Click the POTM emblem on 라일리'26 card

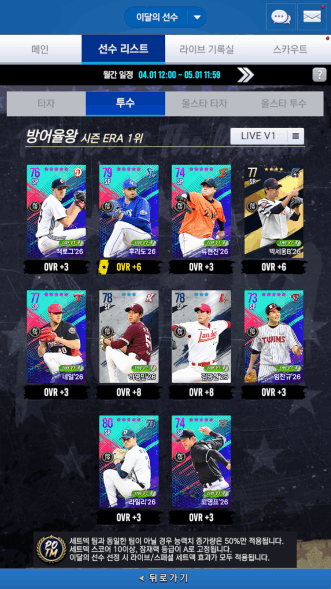[x=107, y=457]
